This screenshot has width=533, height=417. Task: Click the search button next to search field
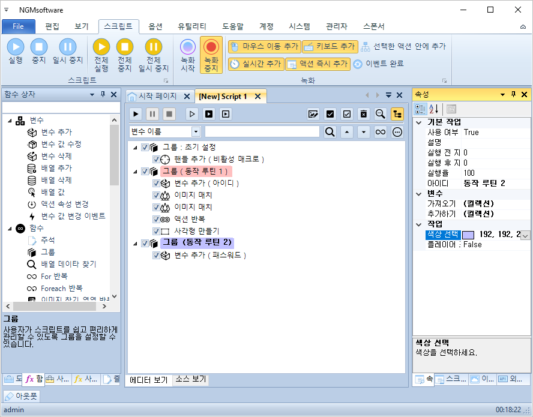(330, 132)
